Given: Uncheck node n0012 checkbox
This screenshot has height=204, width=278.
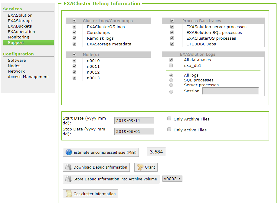Looking at the screenshot, I should click(x=74, y=72).
